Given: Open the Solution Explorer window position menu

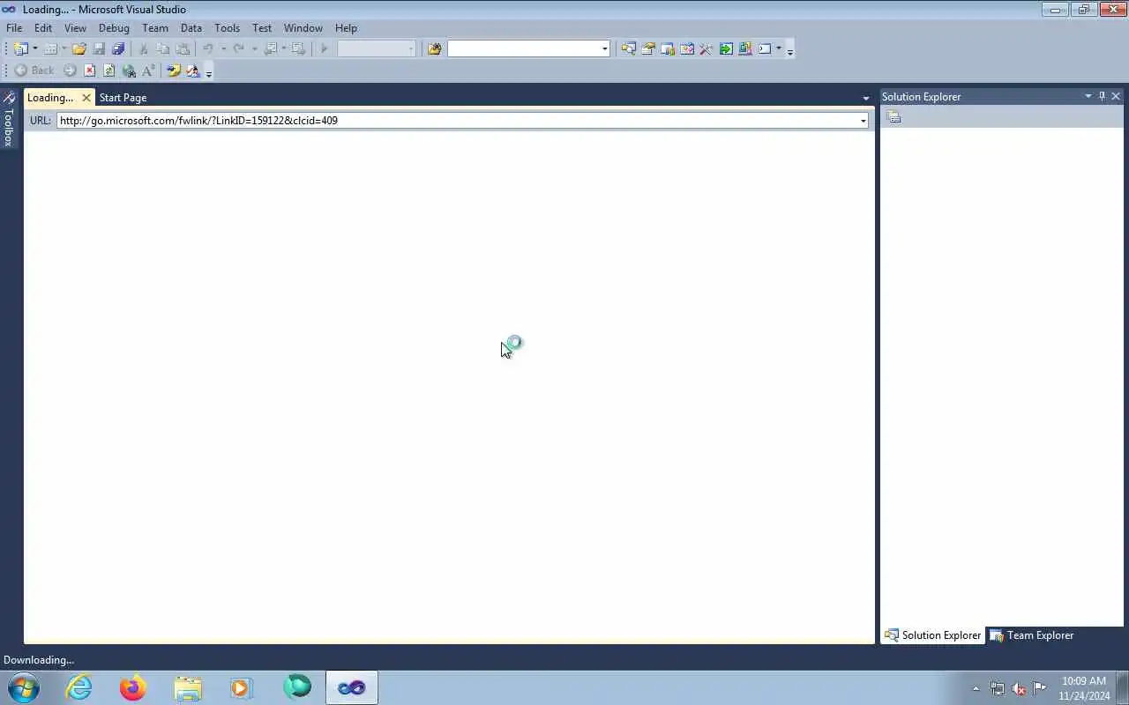Looking at the screenshot, I should (x=1088, y=96).
